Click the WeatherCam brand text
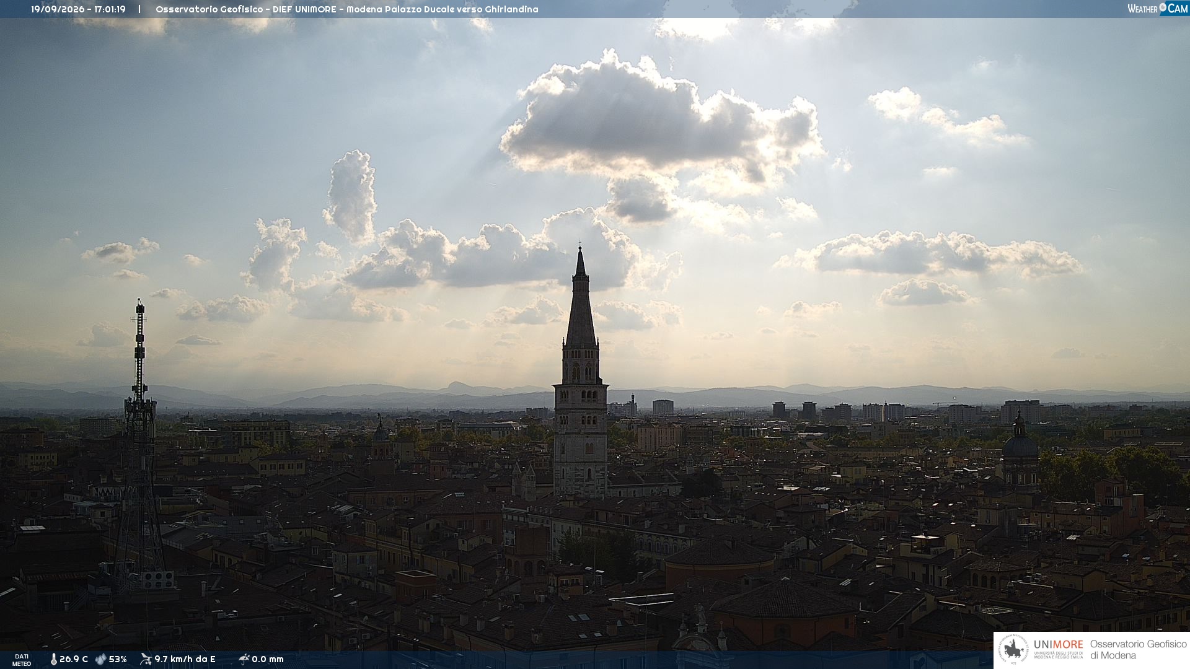 pyautogui.click(x=1158, y=9)
